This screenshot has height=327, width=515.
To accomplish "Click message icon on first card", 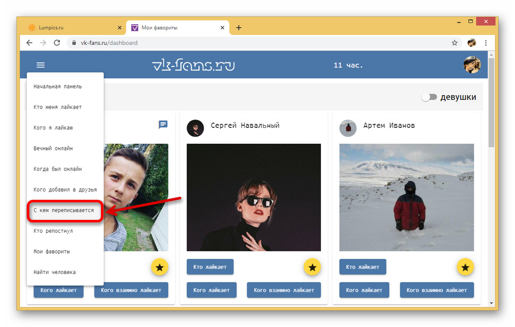I will tap(163, 125).
